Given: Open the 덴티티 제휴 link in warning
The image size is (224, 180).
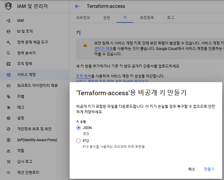Looking at the screenshot, I should pos(104,48).
